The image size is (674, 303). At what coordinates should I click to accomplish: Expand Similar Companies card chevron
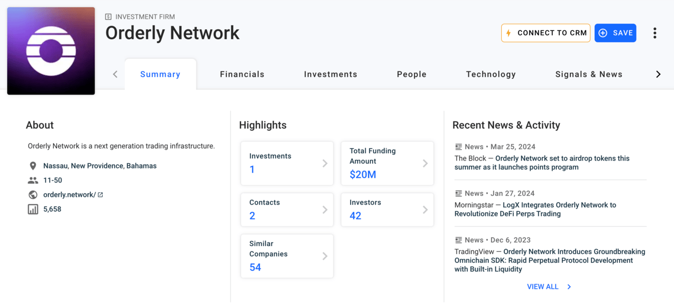coord(324,256)
